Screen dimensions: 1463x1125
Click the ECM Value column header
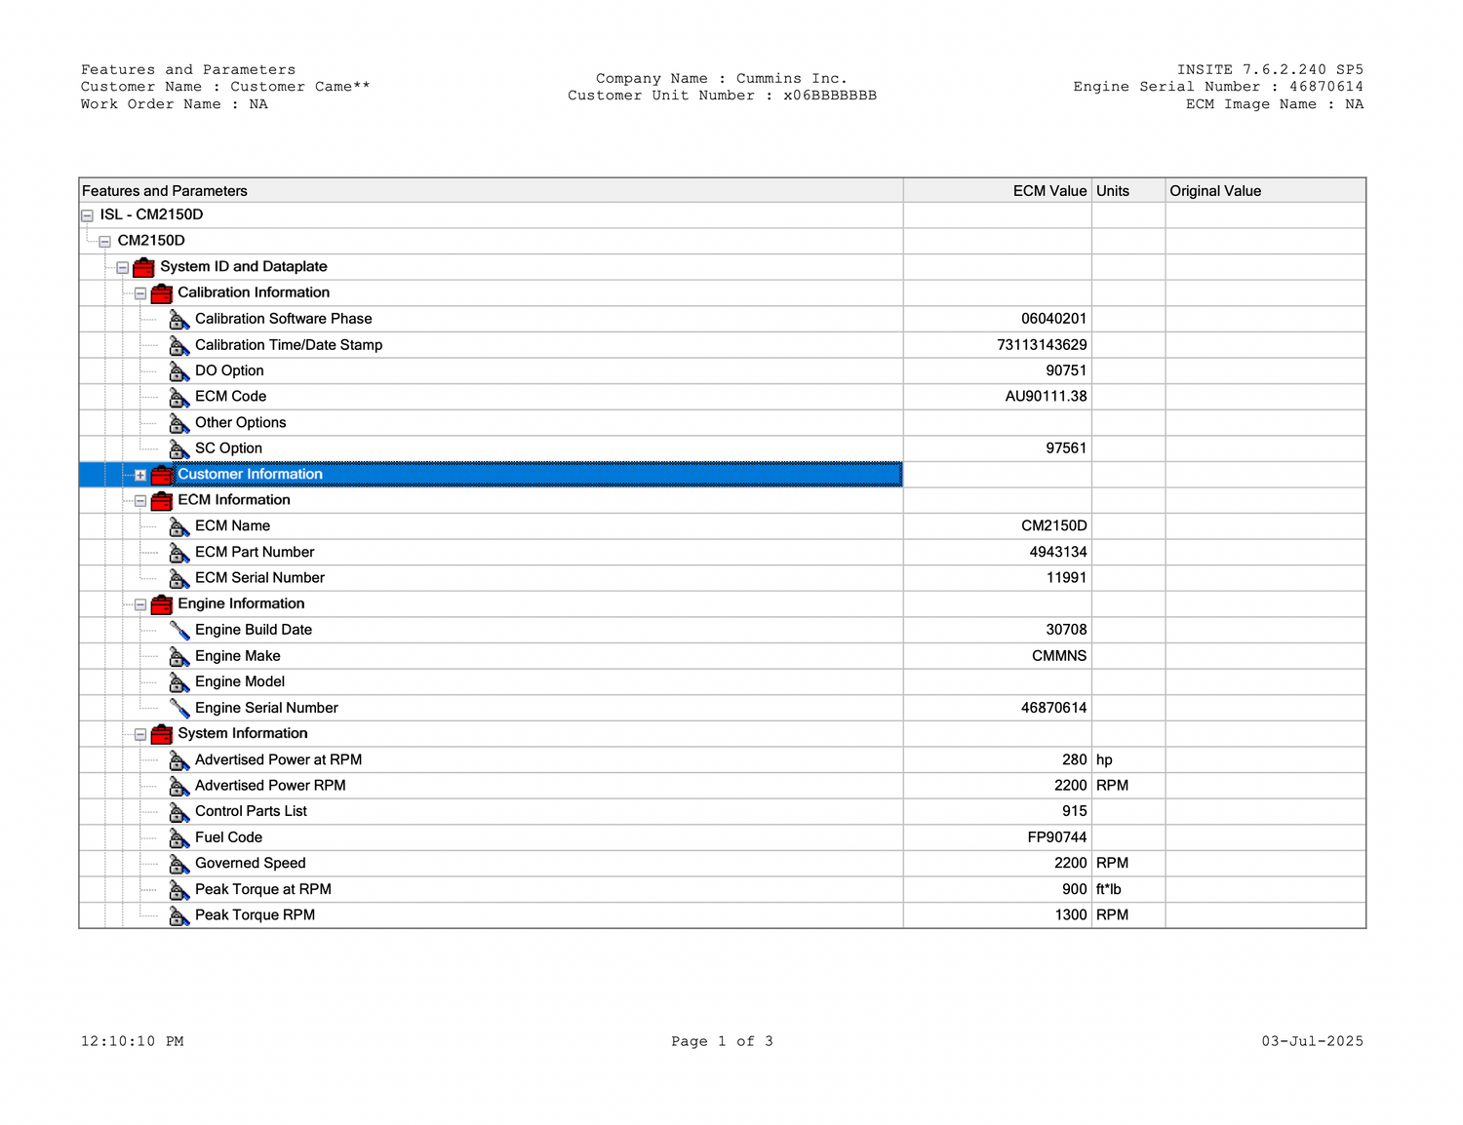pos(1048,191)
